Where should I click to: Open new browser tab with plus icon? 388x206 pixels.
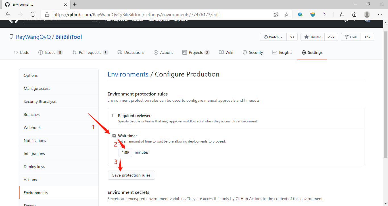75,5
